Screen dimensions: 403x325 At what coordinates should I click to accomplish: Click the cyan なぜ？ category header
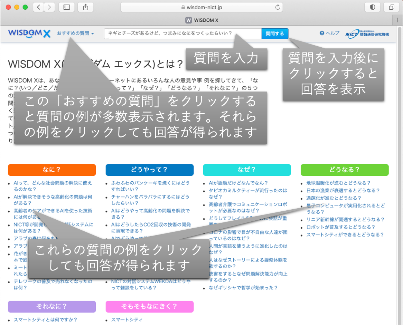point(247,170)
